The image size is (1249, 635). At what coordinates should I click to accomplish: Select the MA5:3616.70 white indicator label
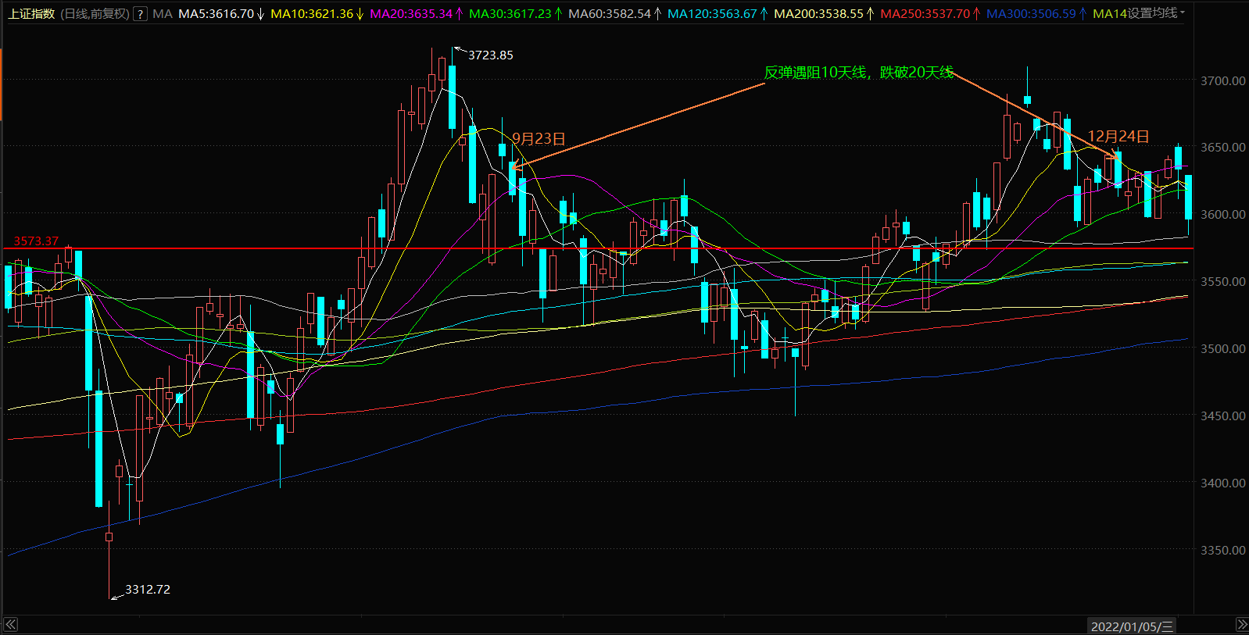[216, 14]
